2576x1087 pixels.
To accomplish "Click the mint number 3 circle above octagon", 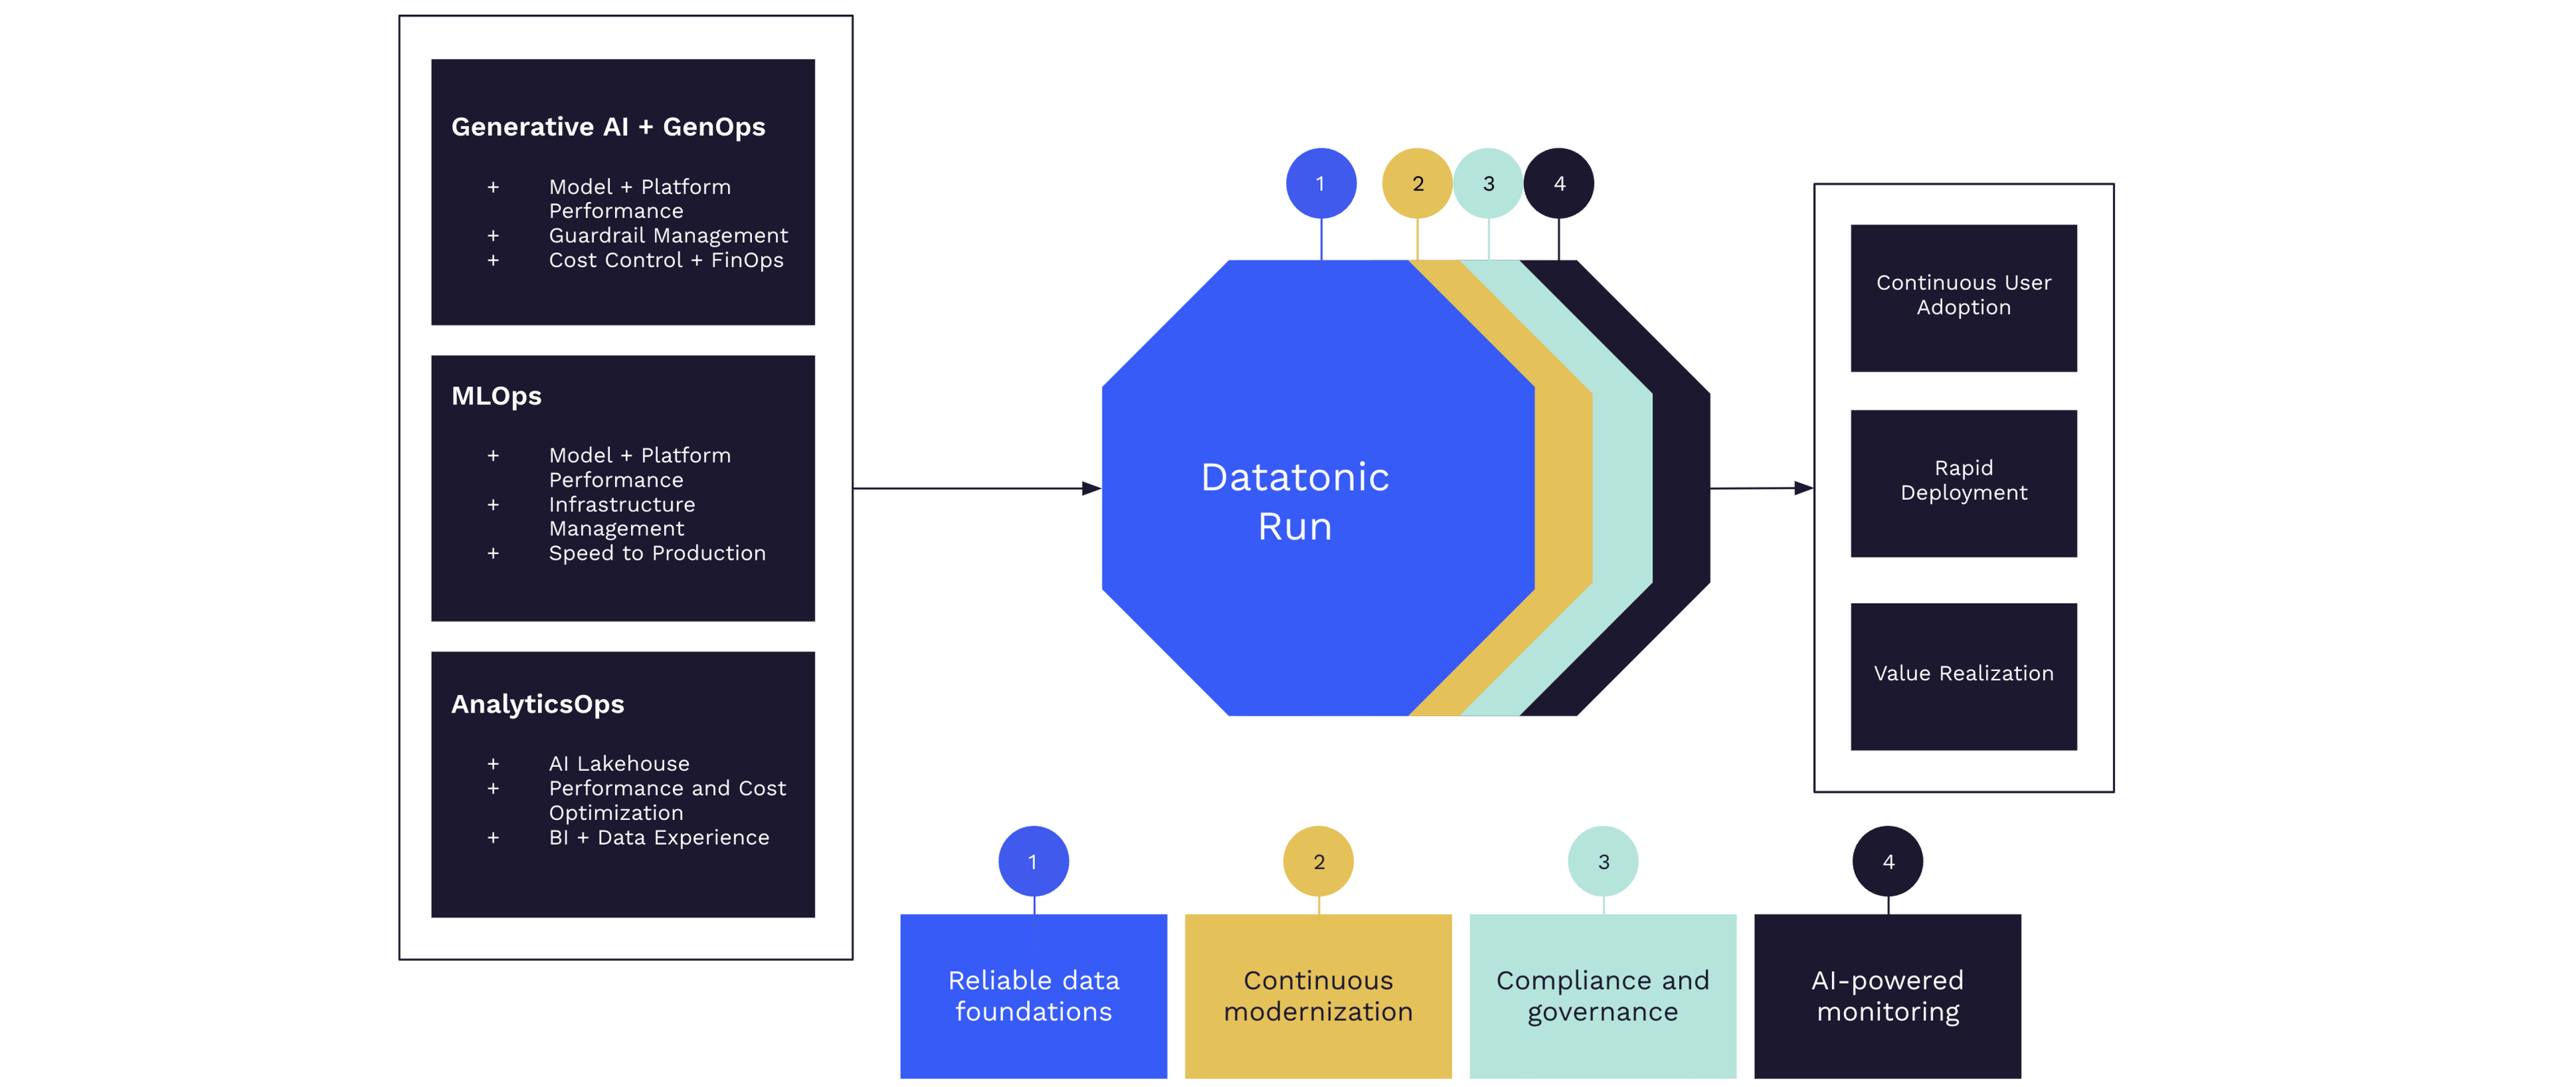I will pos(1488,184).
